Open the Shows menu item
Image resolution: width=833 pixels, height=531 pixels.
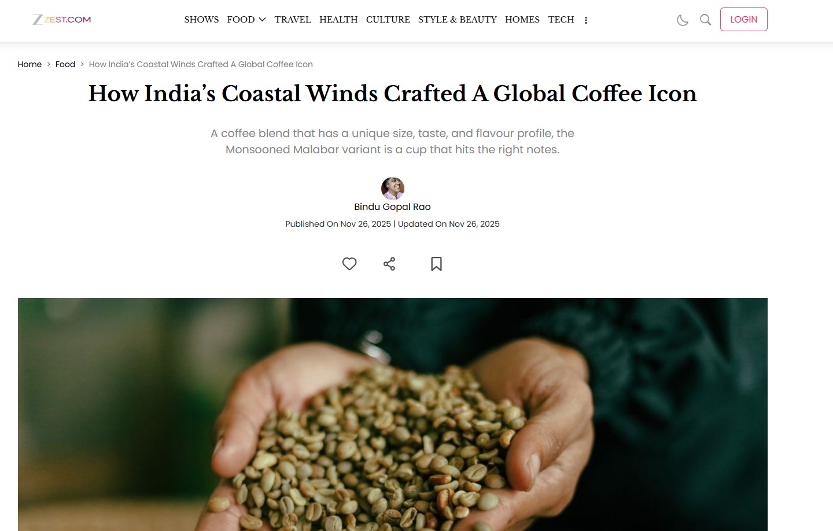[201, 20]
